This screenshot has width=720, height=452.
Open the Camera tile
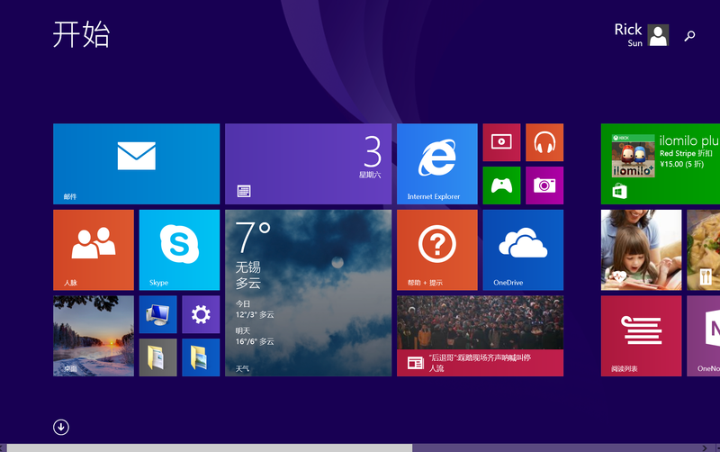click(x=544, y=185)
